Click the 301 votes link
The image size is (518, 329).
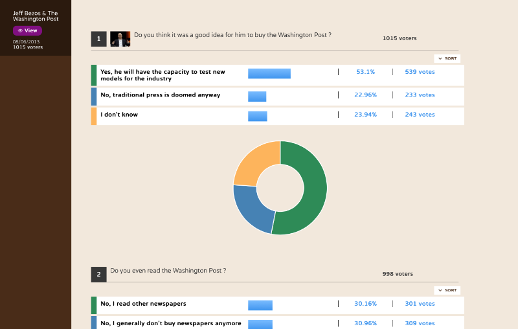click(420, 304)
